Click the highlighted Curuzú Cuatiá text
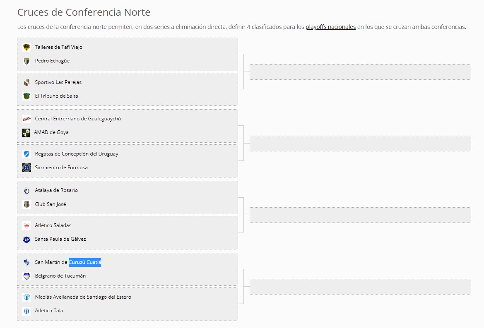The height and width of the screenshot is (328, 484). [x=85, y=262]
